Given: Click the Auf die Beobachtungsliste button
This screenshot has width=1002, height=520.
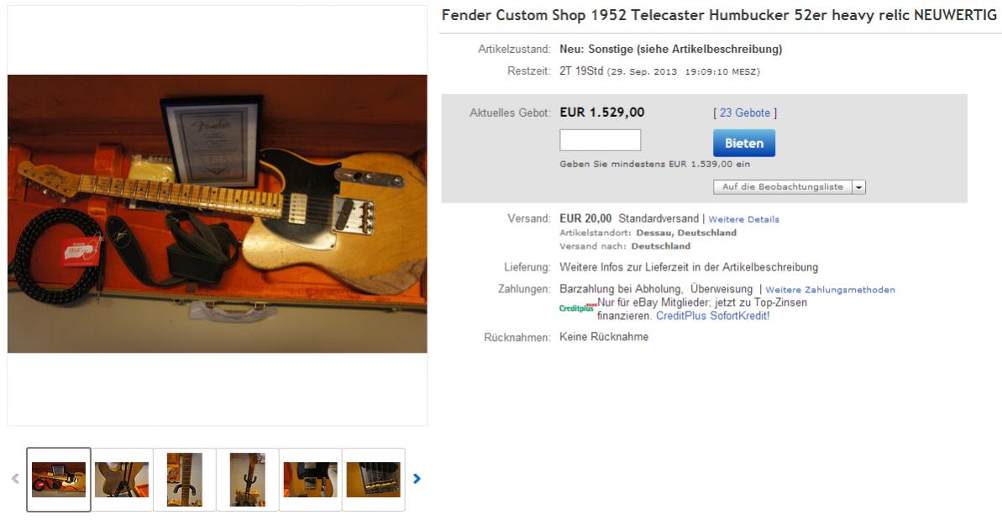Looking at the screenshot, I should tap(782, 187).
